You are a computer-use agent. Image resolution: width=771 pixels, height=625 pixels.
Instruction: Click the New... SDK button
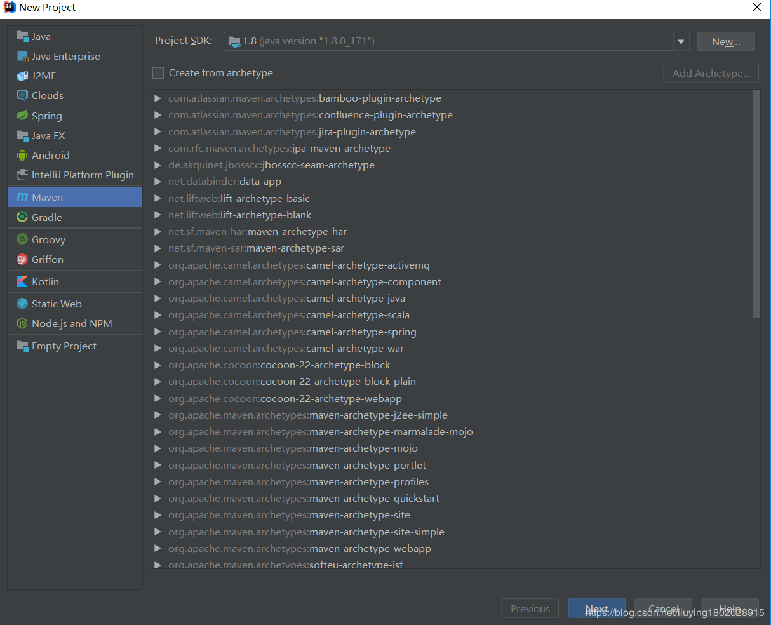click(726, 41)
